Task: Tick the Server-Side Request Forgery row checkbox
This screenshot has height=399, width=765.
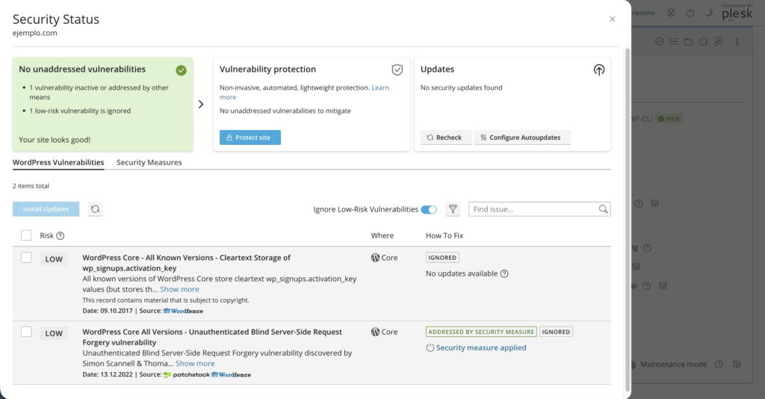Action: point(26,332)
